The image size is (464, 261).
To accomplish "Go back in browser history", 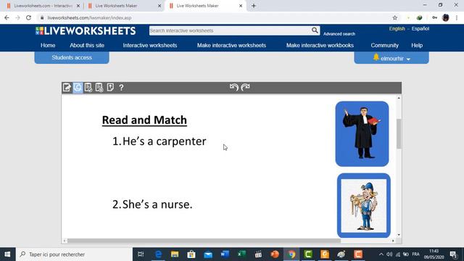I will (7, 17).
